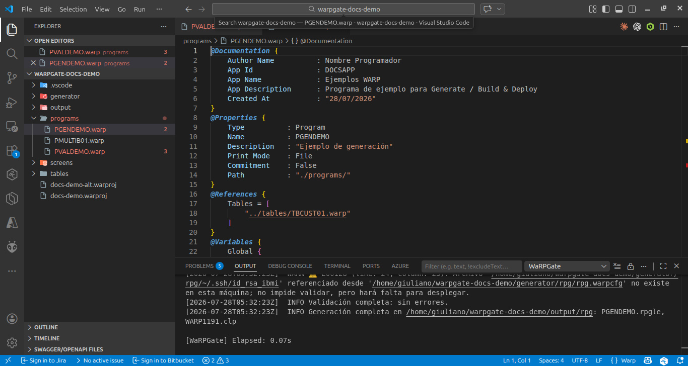Close the bottom panel
This screenshot has width=688, height=366.
(676, 266)
